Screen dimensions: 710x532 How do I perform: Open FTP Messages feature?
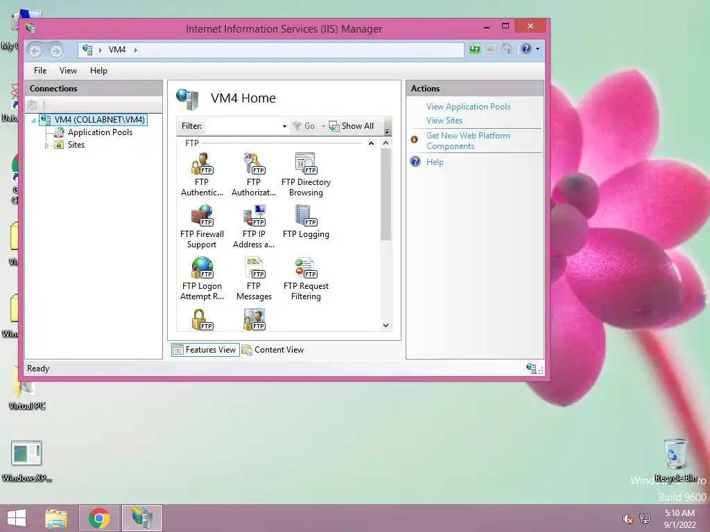(254, 278)
